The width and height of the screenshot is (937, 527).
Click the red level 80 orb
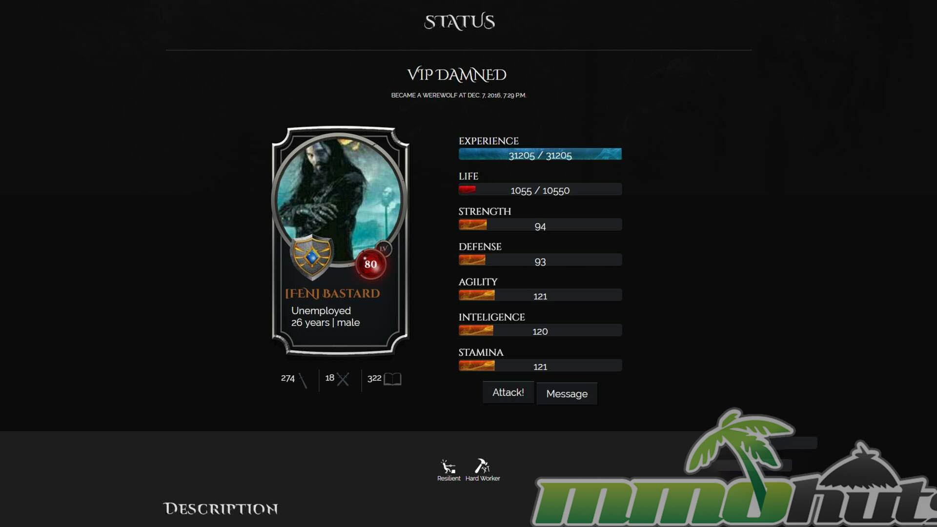(x=370, y=264)
